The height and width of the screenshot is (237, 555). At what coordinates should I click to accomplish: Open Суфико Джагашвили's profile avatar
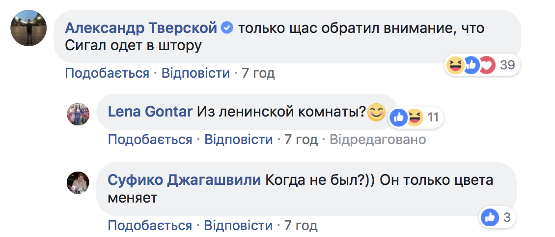pyautogui.click(x=78, y=183)
